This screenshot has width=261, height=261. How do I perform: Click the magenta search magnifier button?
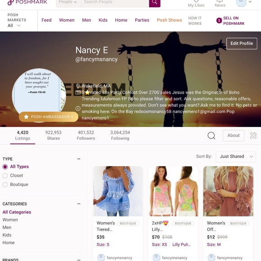(x=154, y=3)
